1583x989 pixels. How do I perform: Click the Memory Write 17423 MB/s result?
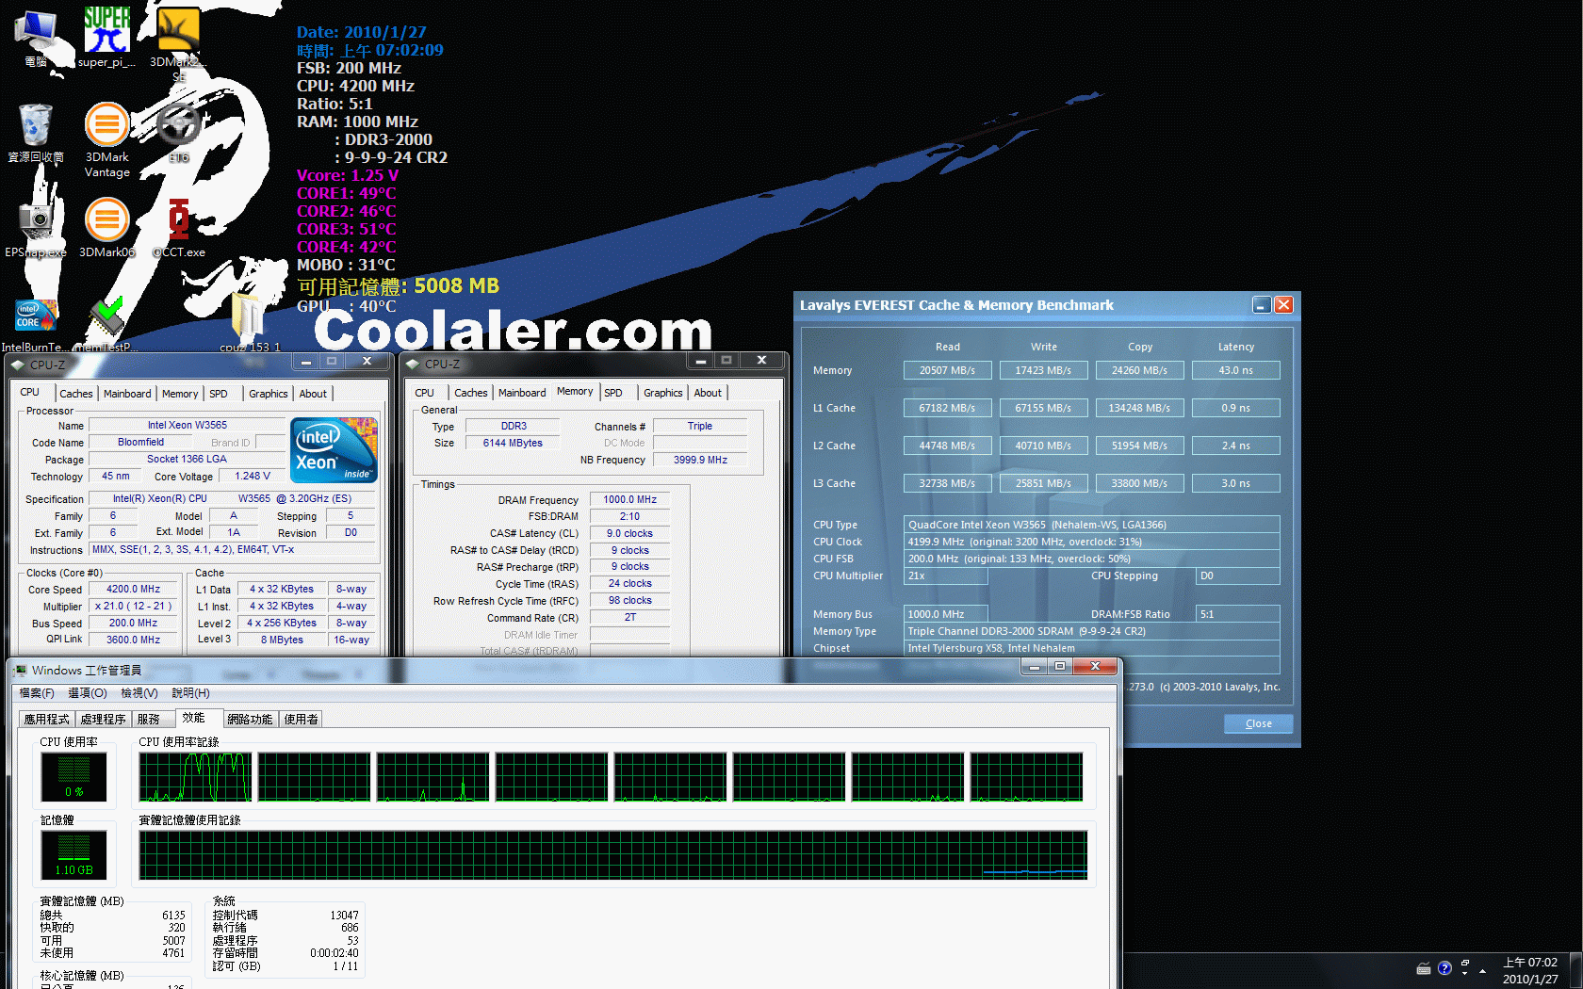coord(1043,370)
